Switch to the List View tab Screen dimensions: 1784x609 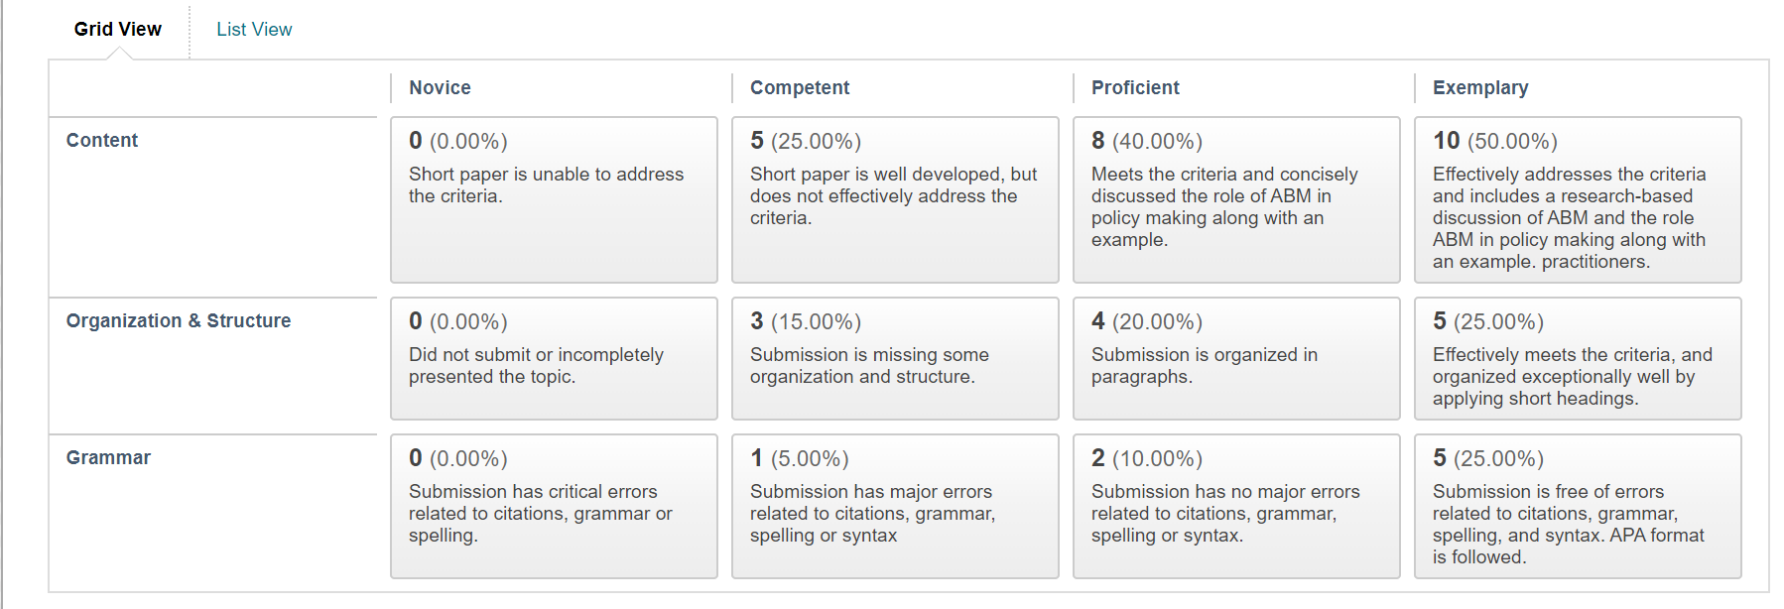(254, 30)
